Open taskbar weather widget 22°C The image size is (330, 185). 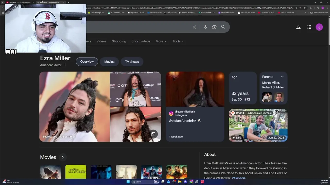10,182
